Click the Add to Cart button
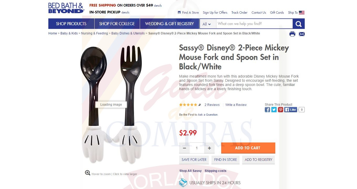Image resolution: width=357 pixels, height=189 pixels. pyautogui.click(x=248, y=148)
